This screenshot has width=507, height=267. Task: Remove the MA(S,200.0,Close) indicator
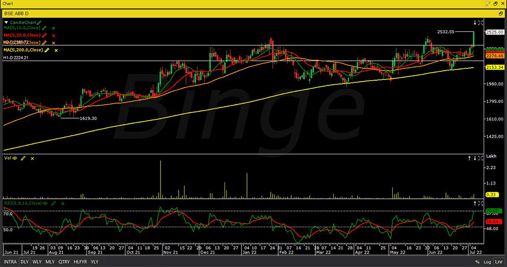tap(56, 51)
